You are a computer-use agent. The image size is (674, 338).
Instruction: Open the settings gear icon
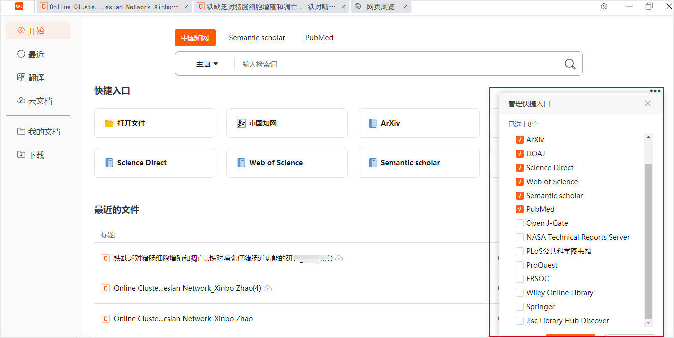[x=604, y=6]
